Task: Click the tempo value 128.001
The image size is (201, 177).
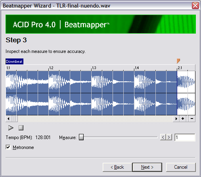Action: pyautogui.click(x=43, y=137)
